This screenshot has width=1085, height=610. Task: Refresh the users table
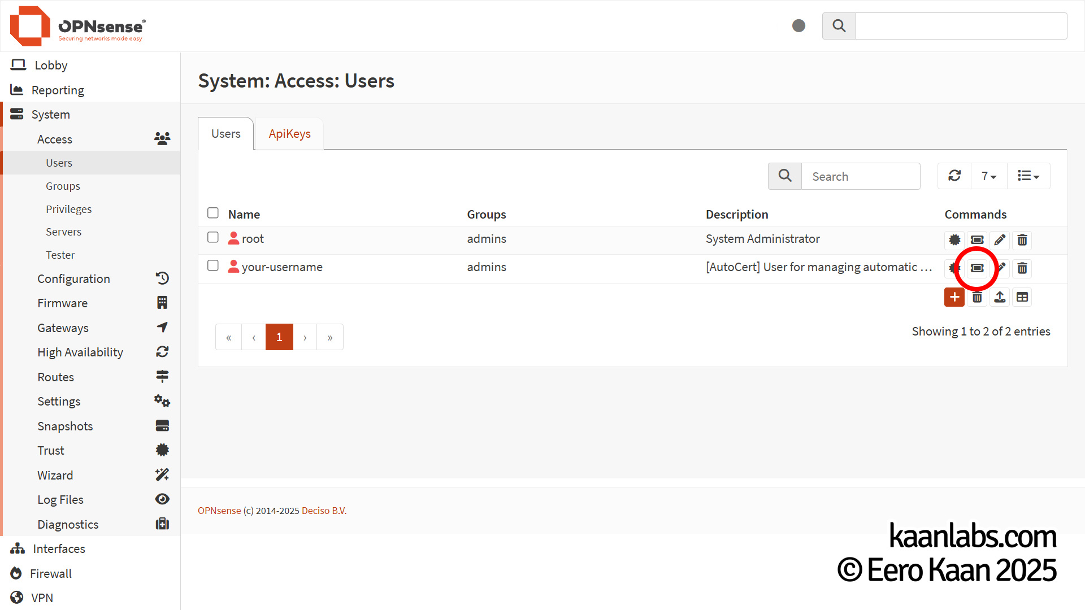[x=954, y=176]
